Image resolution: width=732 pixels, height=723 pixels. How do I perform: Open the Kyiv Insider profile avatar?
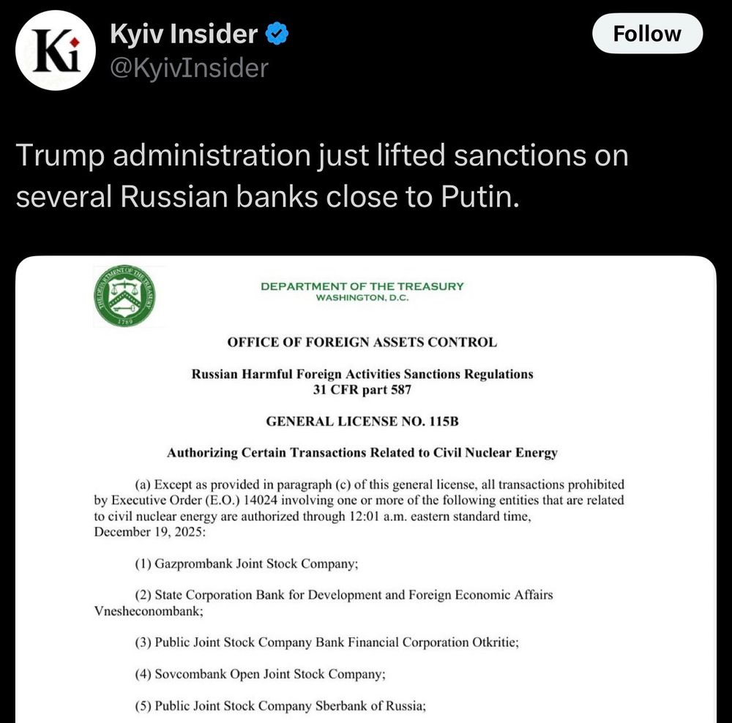pos(56,50)
